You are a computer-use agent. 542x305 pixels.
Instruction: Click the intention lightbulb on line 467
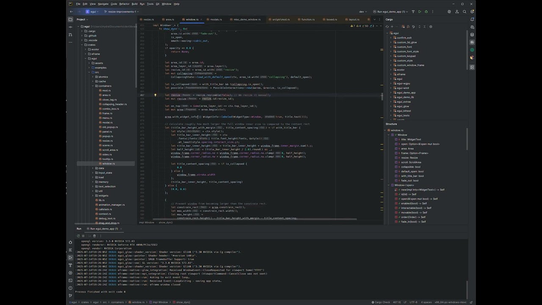(155, 95)
